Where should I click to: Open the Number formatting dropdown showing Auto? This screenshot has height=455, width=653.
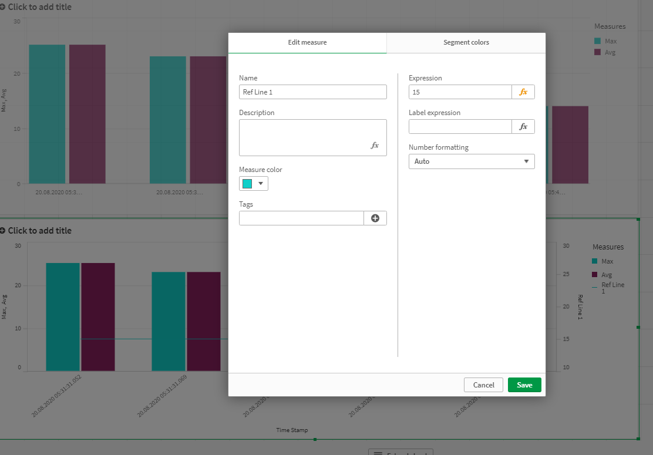pos(472,161)
